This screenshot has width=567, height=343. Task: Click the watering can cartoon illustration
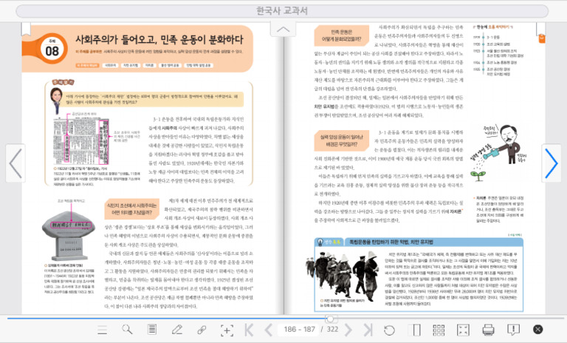(499, 152)
